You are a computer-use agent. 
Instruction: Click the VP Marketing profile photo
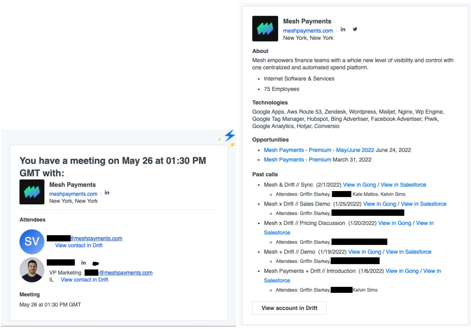coord(32,270)
